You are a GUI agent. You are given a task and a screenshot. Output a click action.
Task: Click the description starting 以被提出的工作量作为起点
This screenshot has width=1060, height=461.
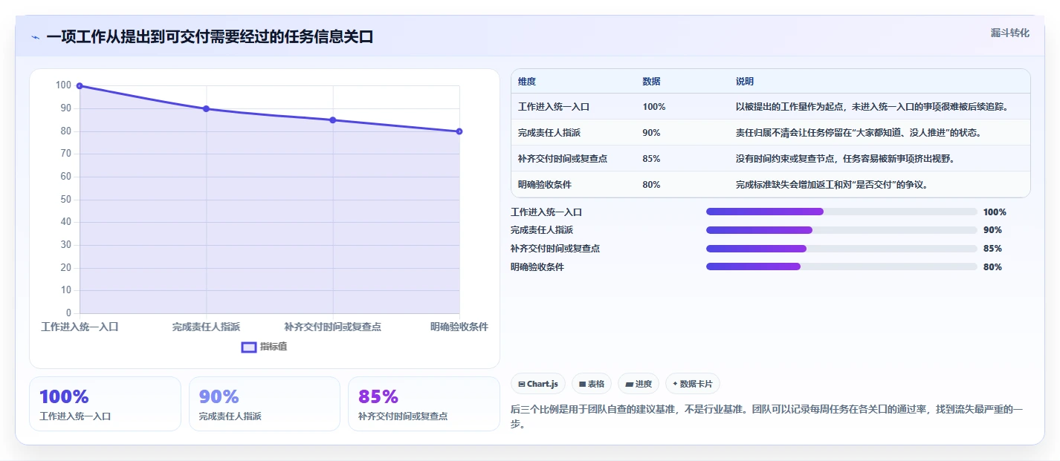point(873,107)
